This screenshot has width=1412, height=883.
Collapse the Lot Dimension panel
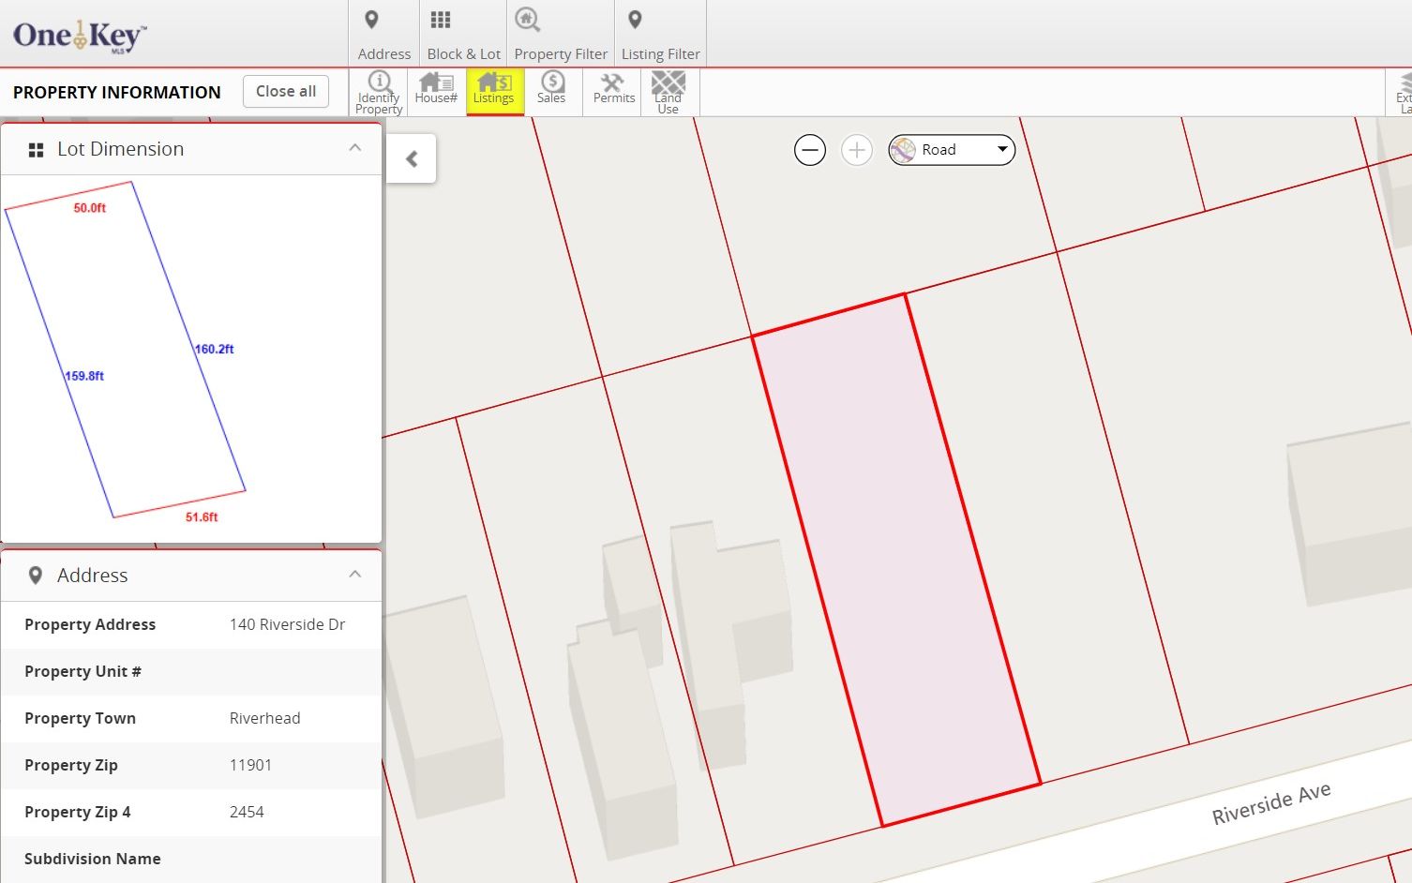(354, 148)
